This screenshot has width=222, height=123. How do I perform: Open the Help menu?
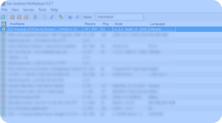coord(54,10)
